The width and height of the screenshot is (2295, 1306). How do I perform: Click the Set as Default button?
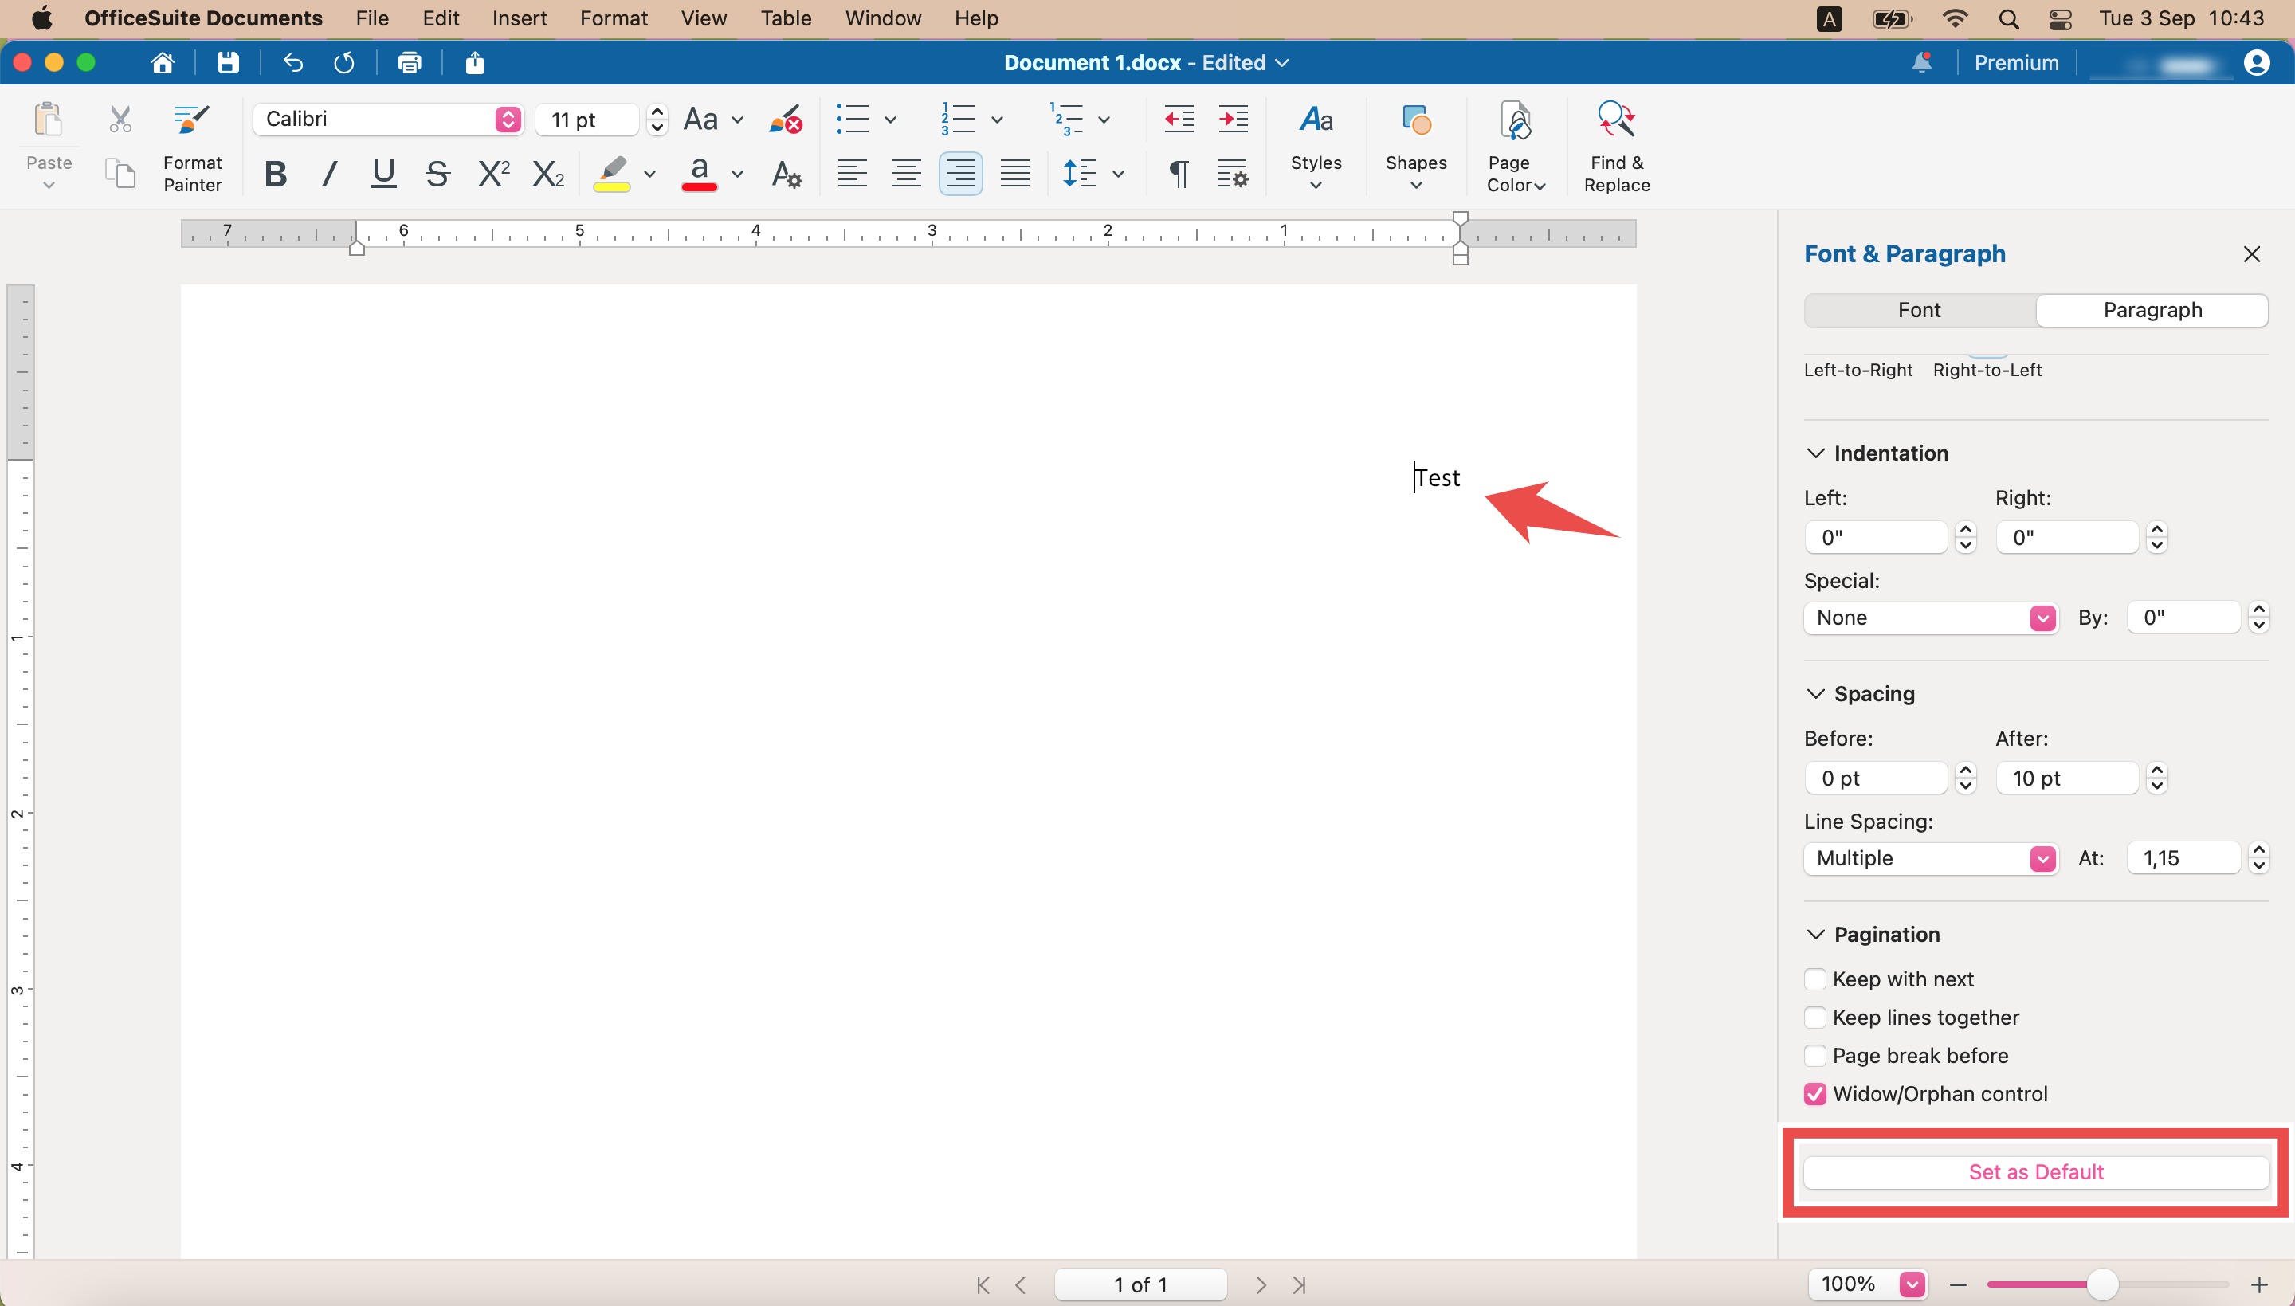click(x=2035, y=1171)
